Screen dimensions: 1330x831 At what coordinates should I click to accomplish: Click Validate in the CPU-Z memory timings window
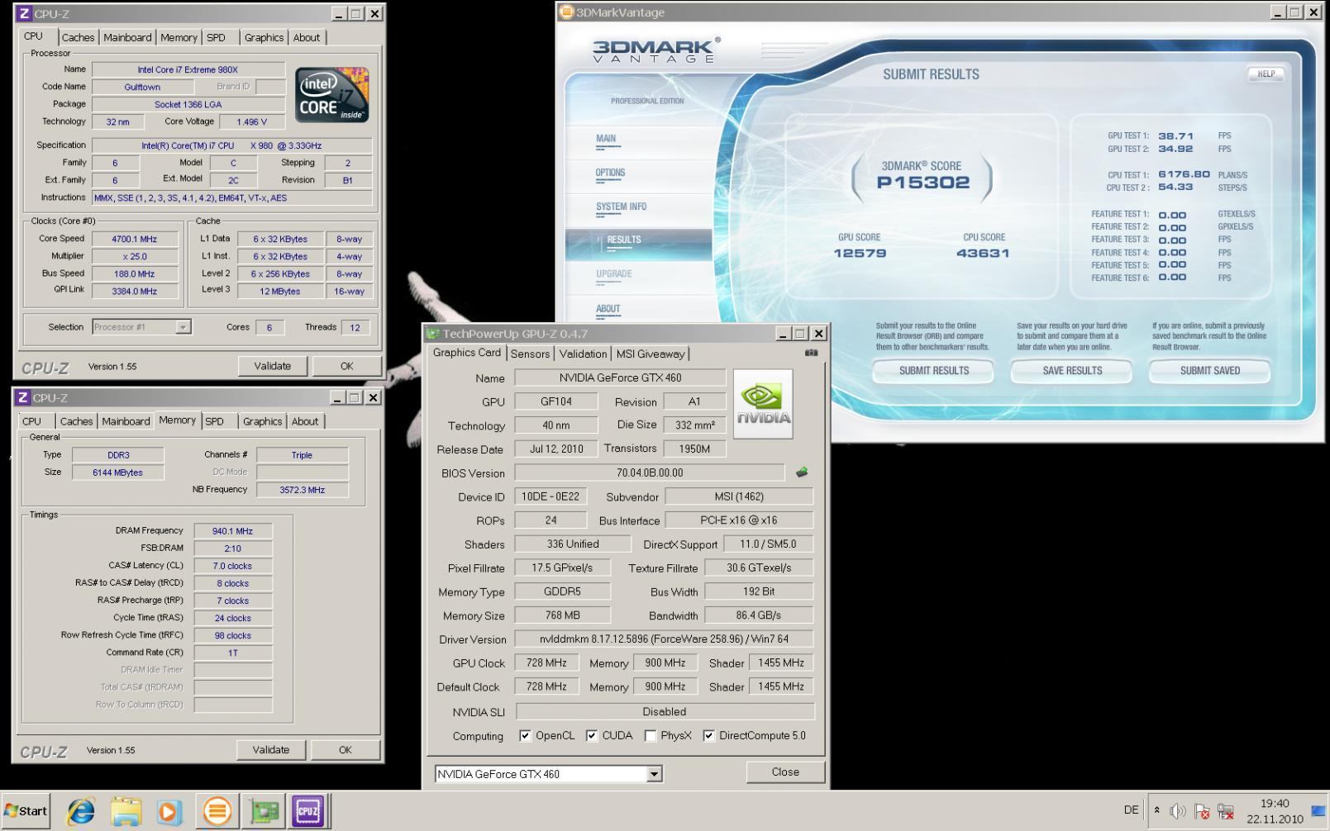click(x=270, y=750)
